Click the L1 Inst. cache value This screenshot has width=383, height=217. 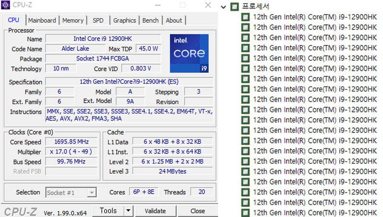click(172, 152)
